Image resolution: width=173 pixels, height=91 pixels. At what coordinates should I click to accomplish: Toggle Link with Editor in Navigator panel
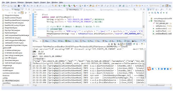(22, 13)
